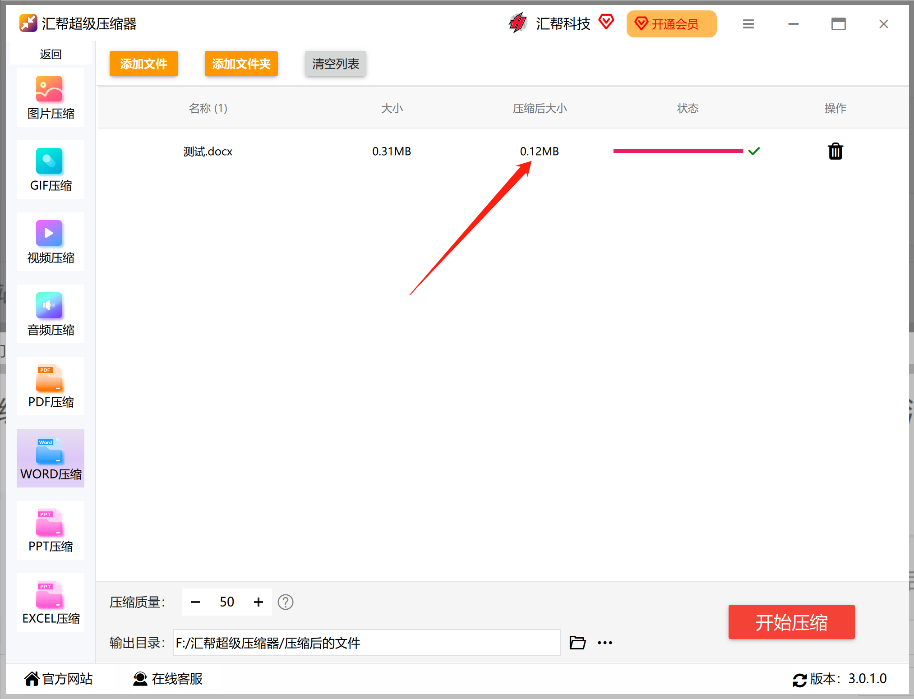This screenshot has height=699, width=914.
Task: Click the 大小 column header
Action: pos(392,108)
